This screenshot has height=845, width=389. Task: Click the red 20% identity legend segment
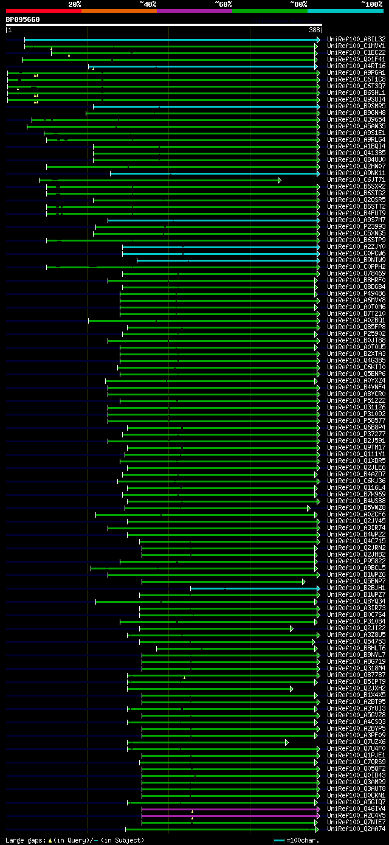point(43,11)
